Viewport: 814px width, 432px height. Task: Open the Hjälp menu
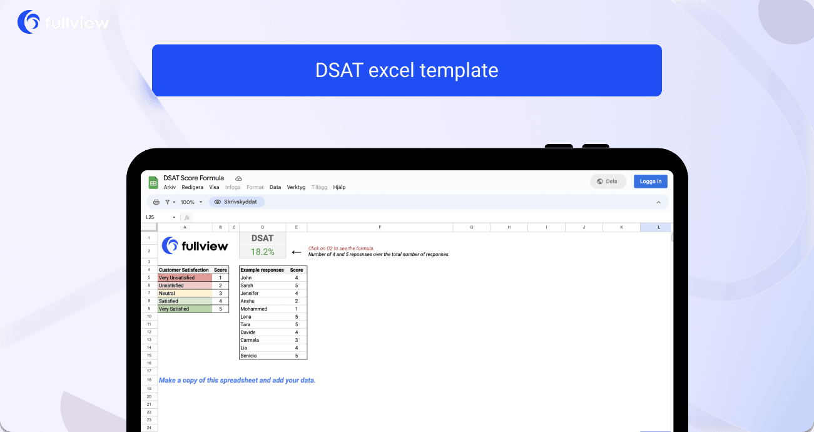coord(339,187)
